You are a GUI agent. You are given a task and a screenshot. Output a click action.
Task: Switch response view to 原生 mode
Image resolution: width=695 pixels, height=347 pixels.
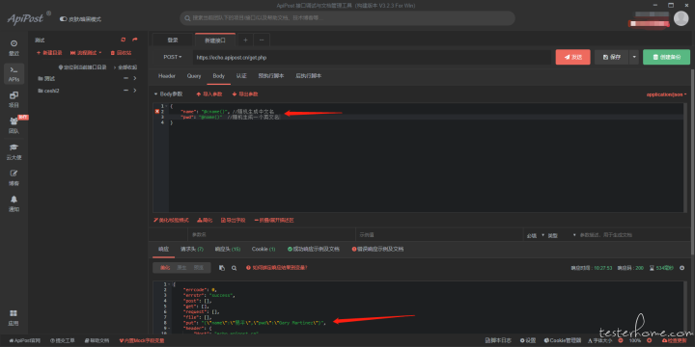coord(181,268)
